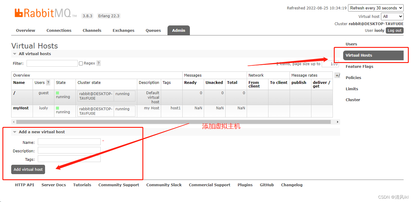The image size is (413, 202).
Task: Click the RabbitMQ logo
Action: 46,13
